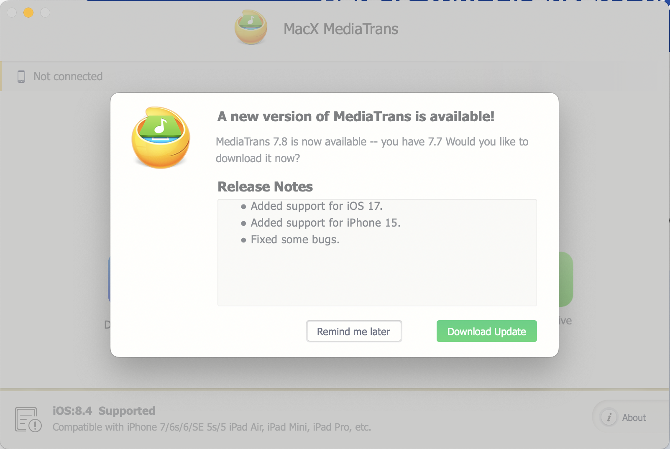Click the MacX MediaTrans title text

pyautogui.click(x=341, y=29)
